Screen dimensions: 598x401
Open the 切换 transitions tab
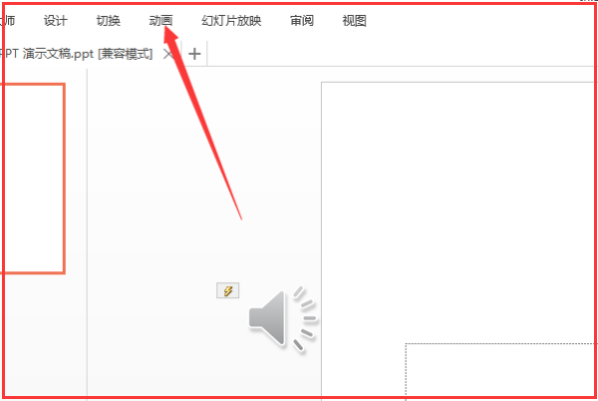coord(109,21)
